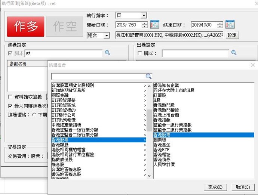Screen dimensions: 258x195
Task: Select the 下期 entry price radio button
Action: (34, 115)
